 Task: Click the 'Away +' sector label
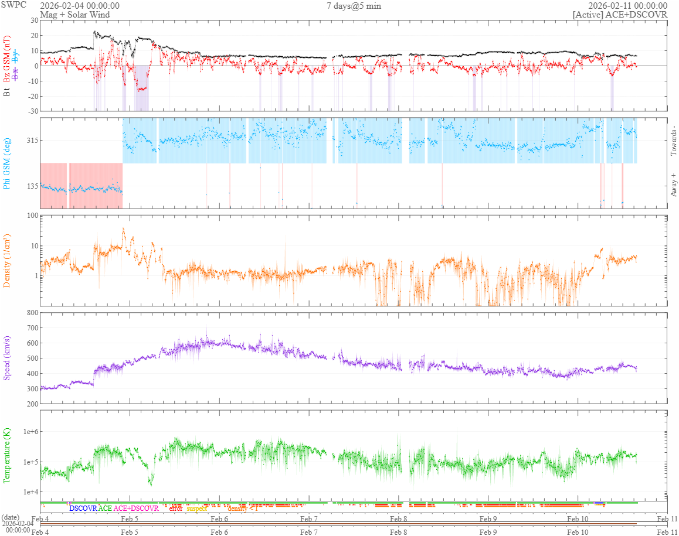pos(673,185)
